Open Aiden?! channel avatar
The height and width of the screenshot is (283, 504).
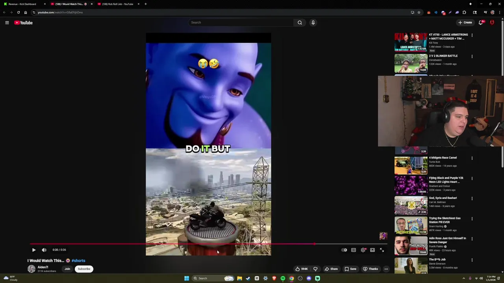click(x=31, y=269)
